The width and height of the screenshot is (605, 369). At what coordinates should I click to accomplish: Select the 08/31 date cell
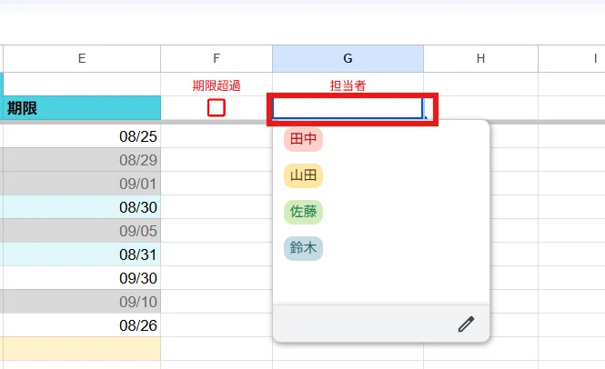[82, 254]
